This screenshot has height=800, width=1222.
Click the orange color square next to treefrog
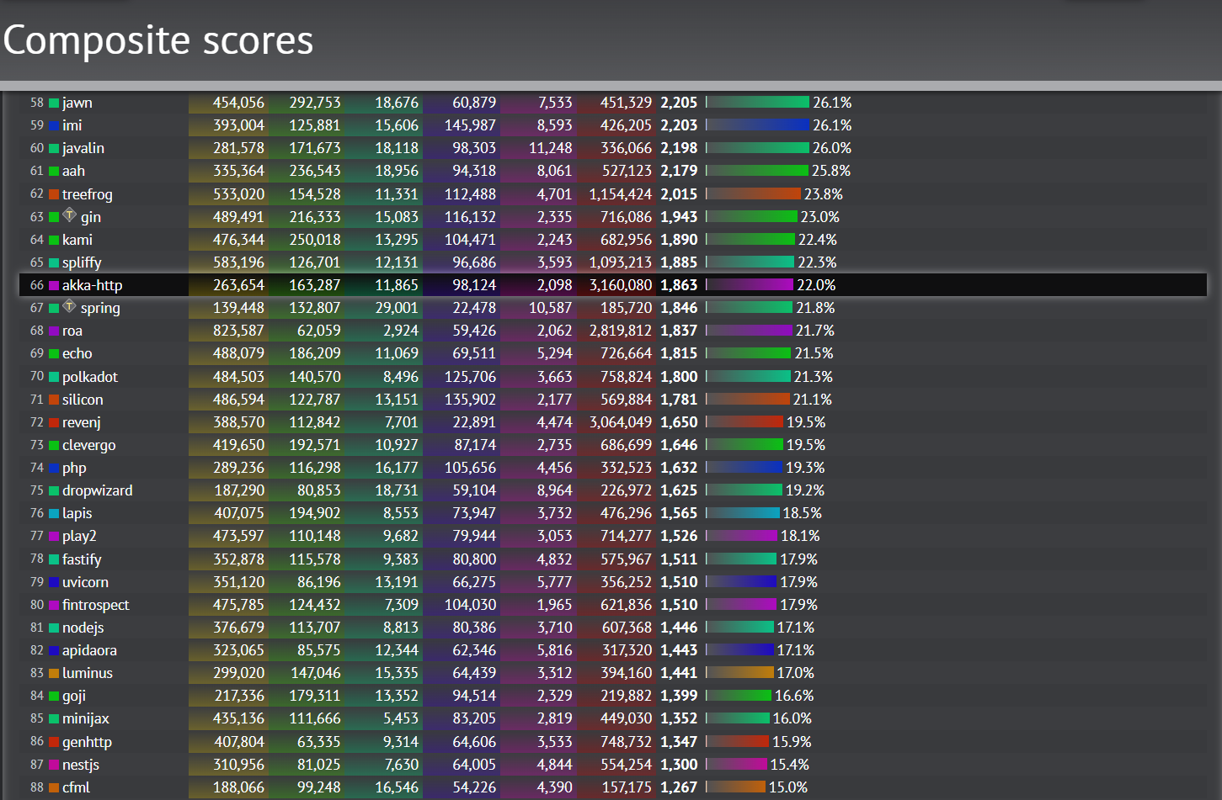54,194
